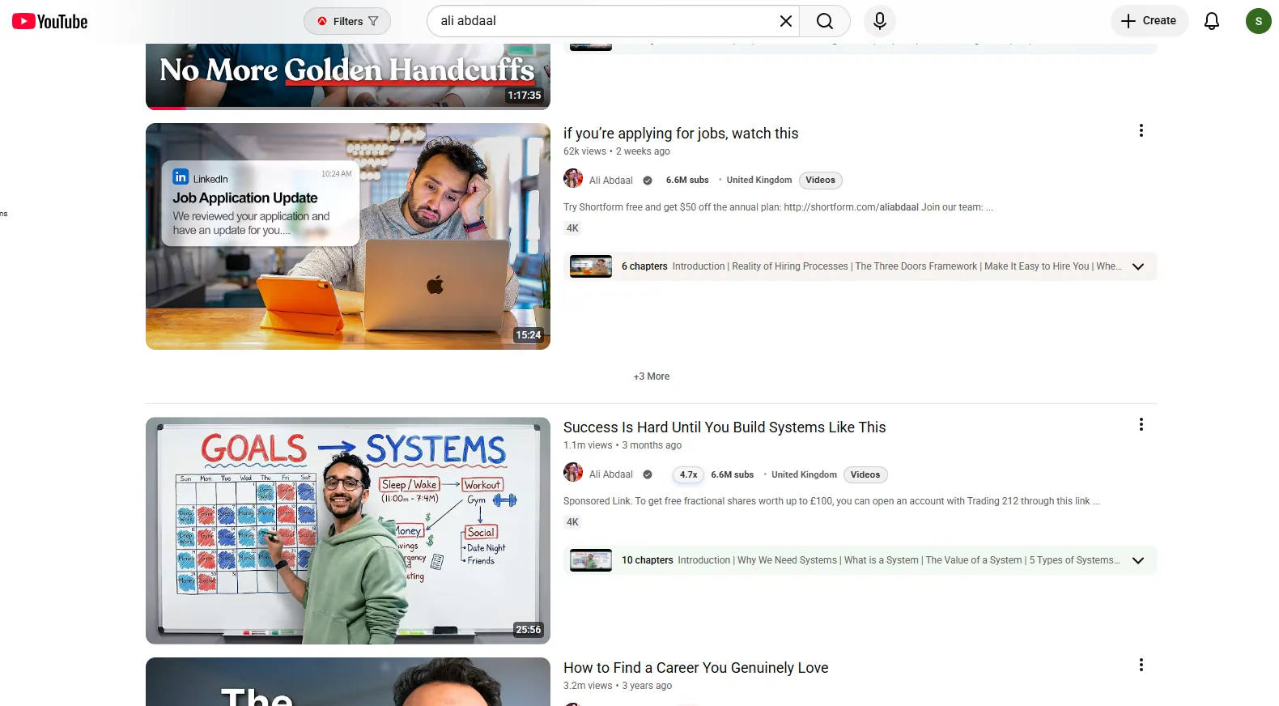The image size is (1279, 706).
Task: Open 'How to Find a Career You Genuinely Love'
Action: tap(696, 668)
